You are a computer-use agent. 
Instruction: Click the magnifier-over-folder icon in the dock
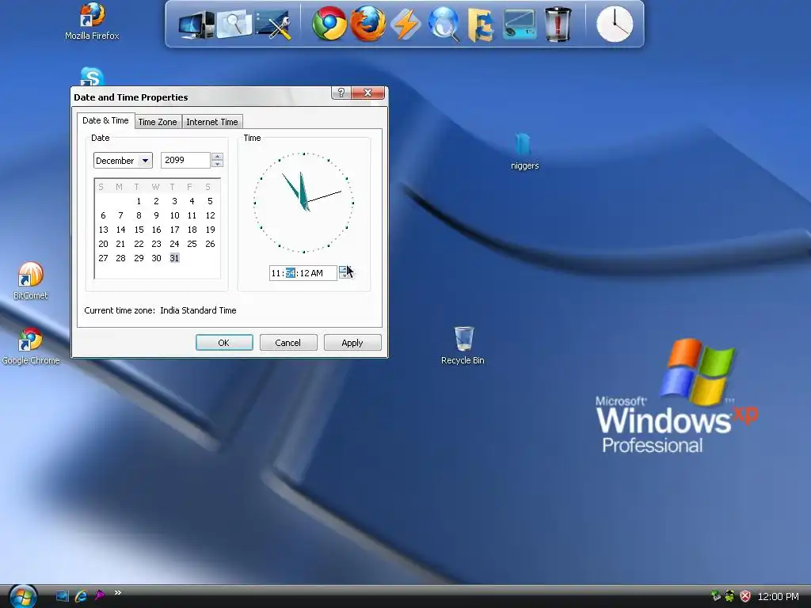tap(234, 24)
